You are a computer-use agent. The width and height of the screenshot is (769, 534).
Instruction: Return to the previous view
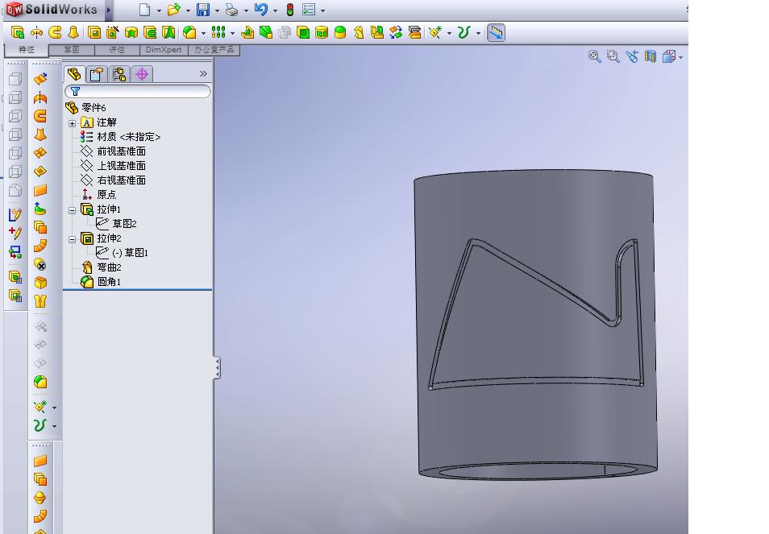click(x=632, y=57)
